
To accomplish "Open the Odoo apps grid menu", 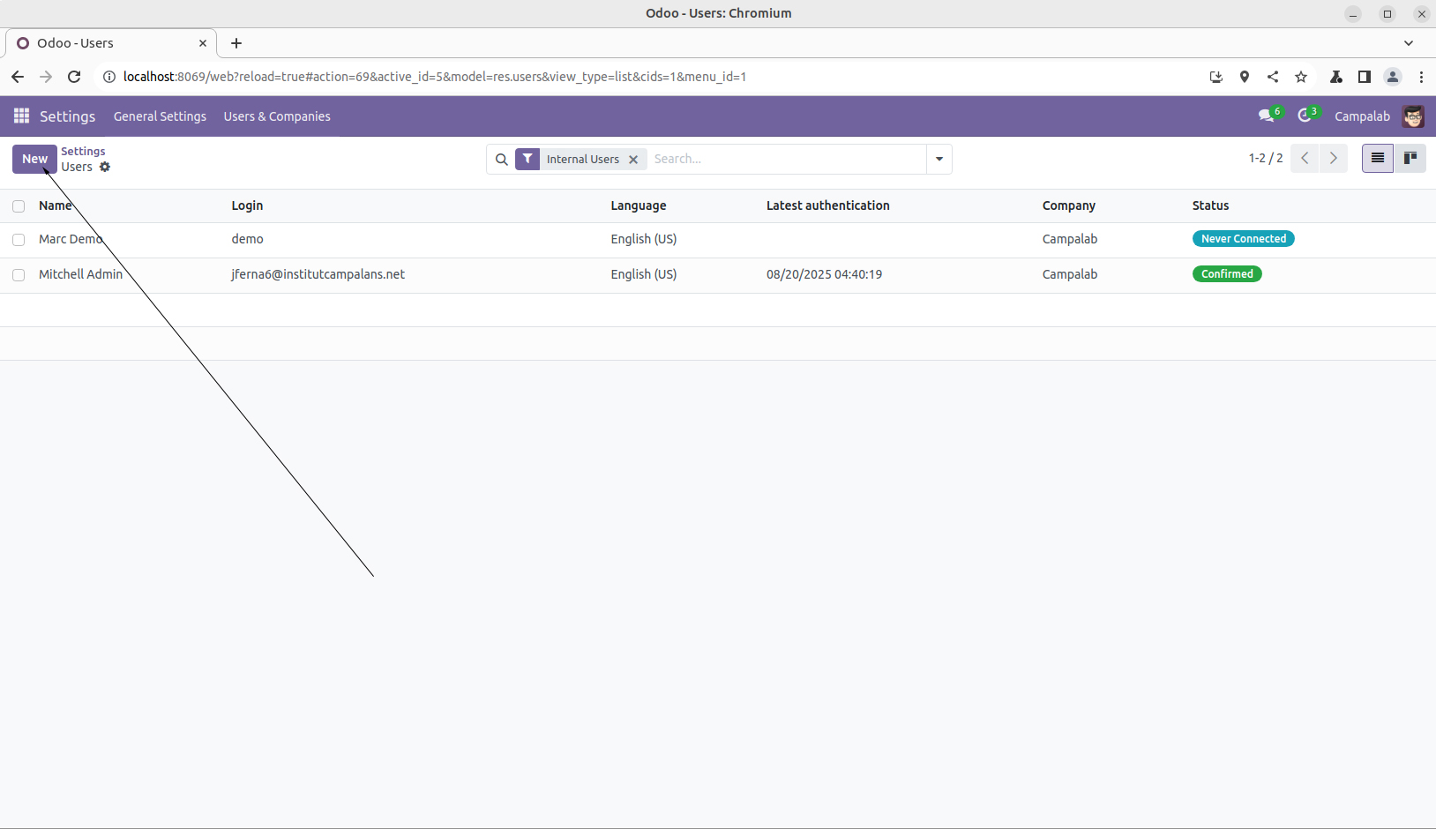I will pos(21,116).
